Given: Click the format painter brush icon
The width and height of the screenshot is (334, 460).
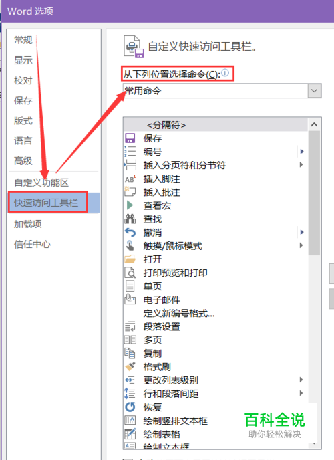Looking at the screenshot, I should (x=130, y=366).
